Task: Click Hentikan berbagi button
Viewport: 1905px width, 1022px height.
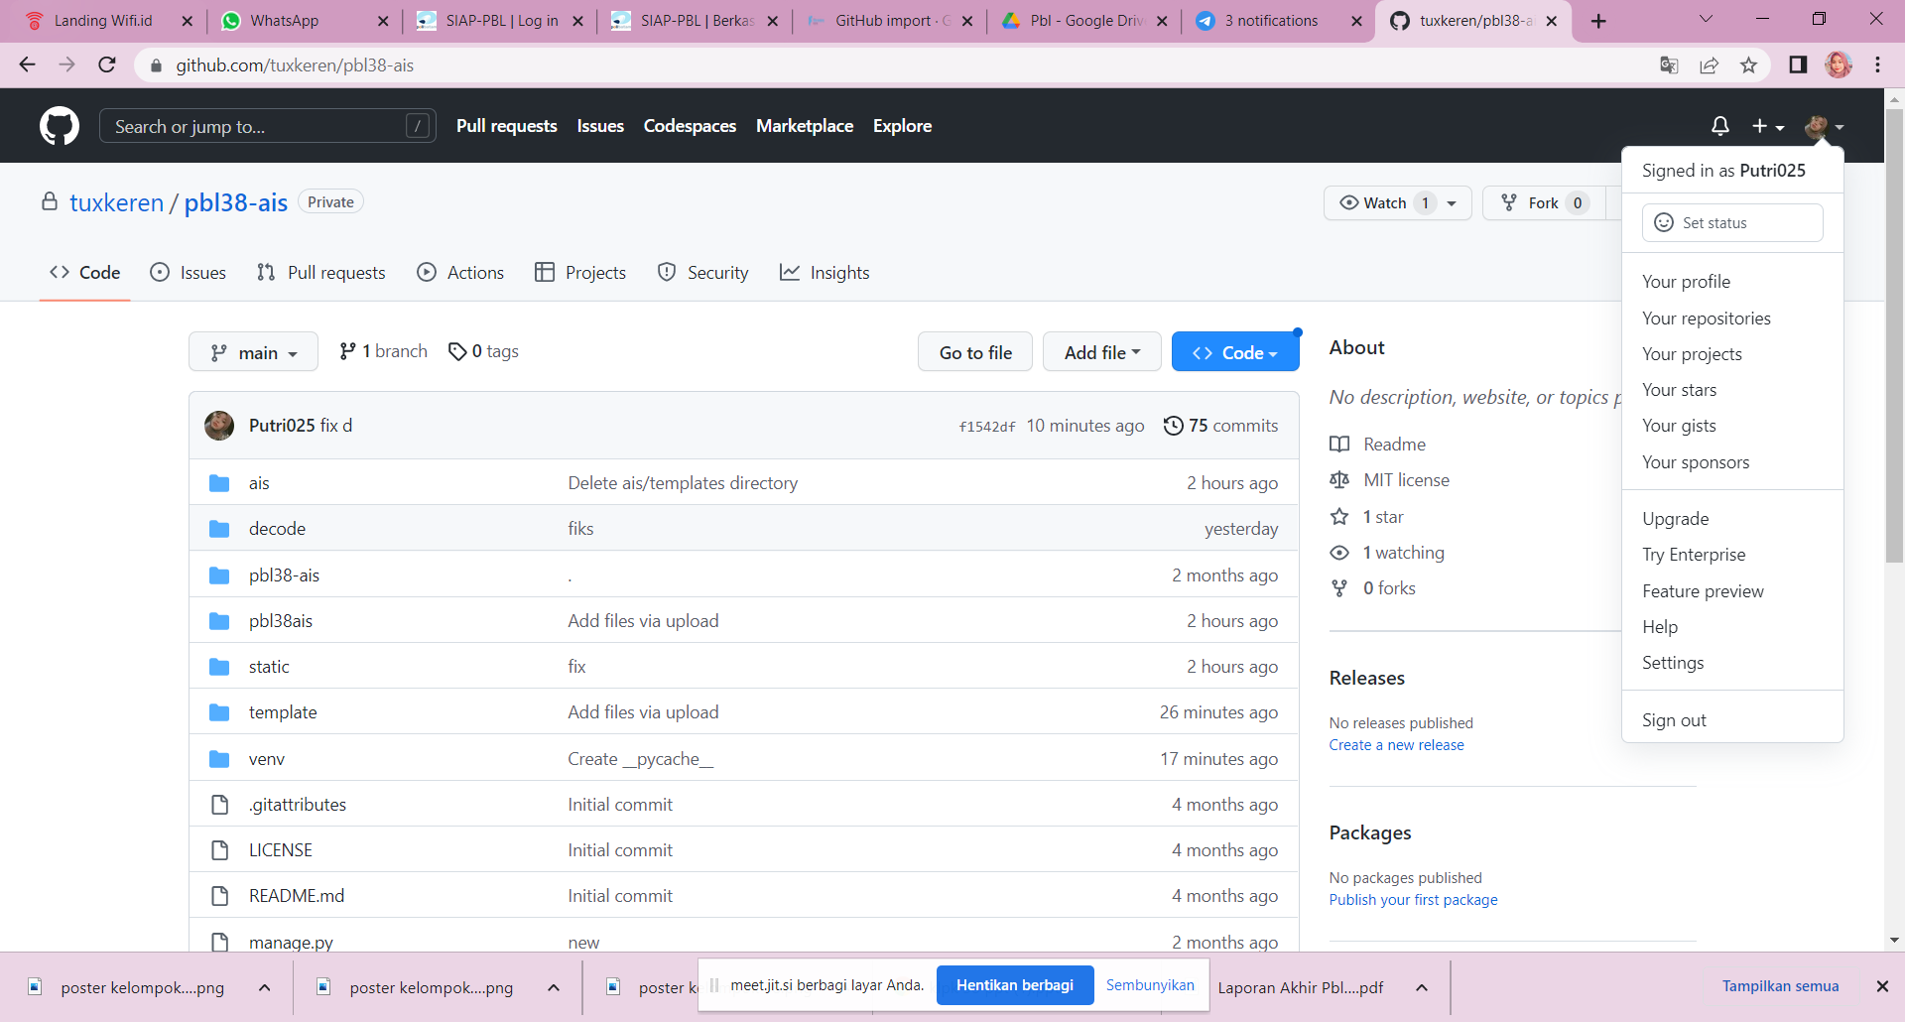Action: click(1015, 985)
